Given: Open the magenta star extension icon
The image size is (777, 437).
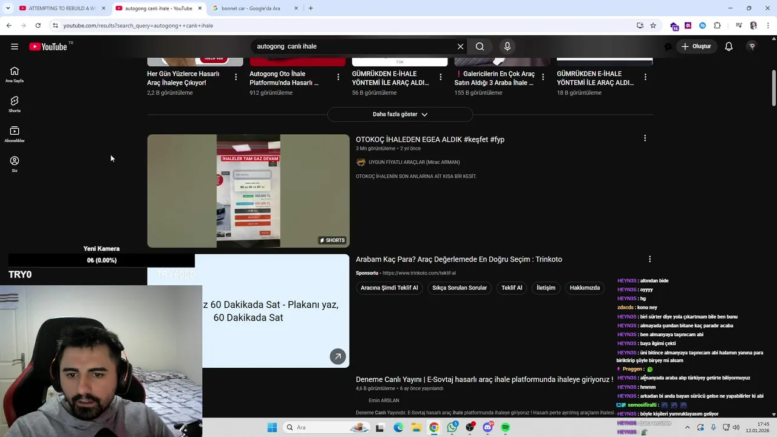Looking at the screenshot, I should tap(688, 25).
